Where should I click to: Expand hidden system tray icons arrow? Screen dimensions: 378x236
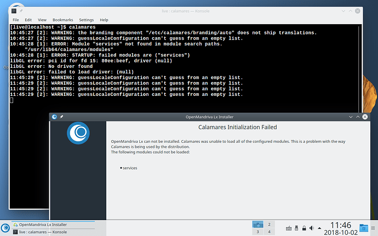click(319, 228)
